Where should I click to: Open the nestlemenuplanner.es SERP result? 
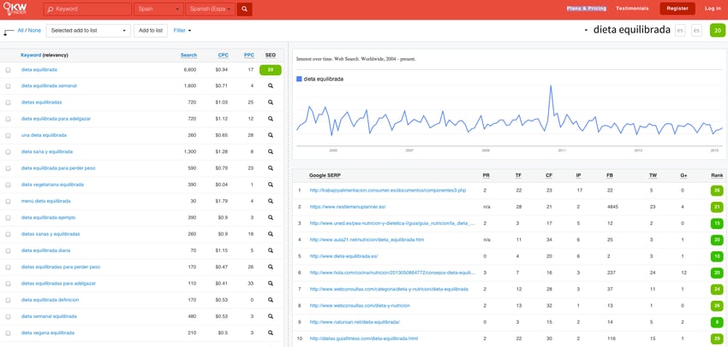pyautogui.click(x=348, y=207)
